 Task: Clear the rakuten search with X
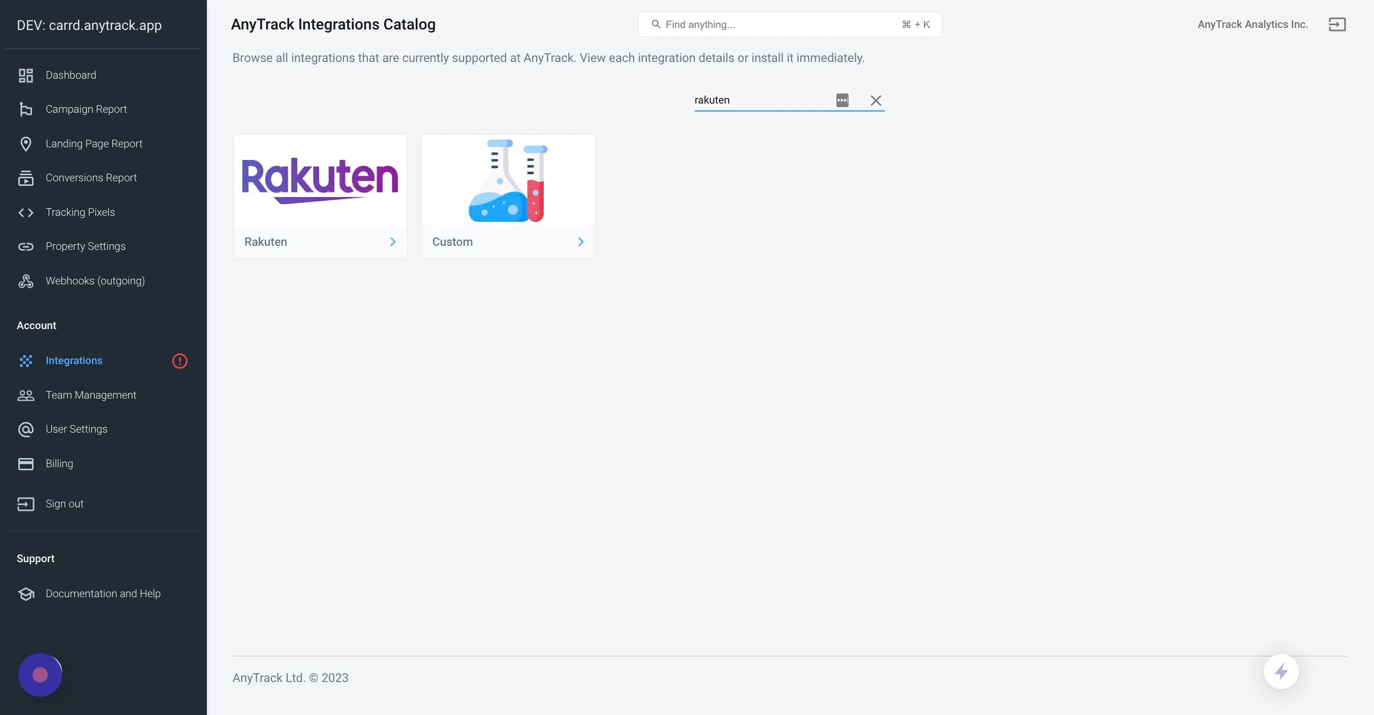[876, 100]
